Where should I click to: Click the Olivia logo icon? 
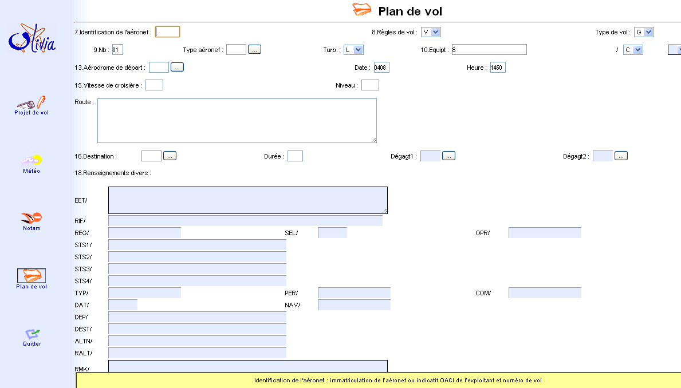click(x=32, y=39)
